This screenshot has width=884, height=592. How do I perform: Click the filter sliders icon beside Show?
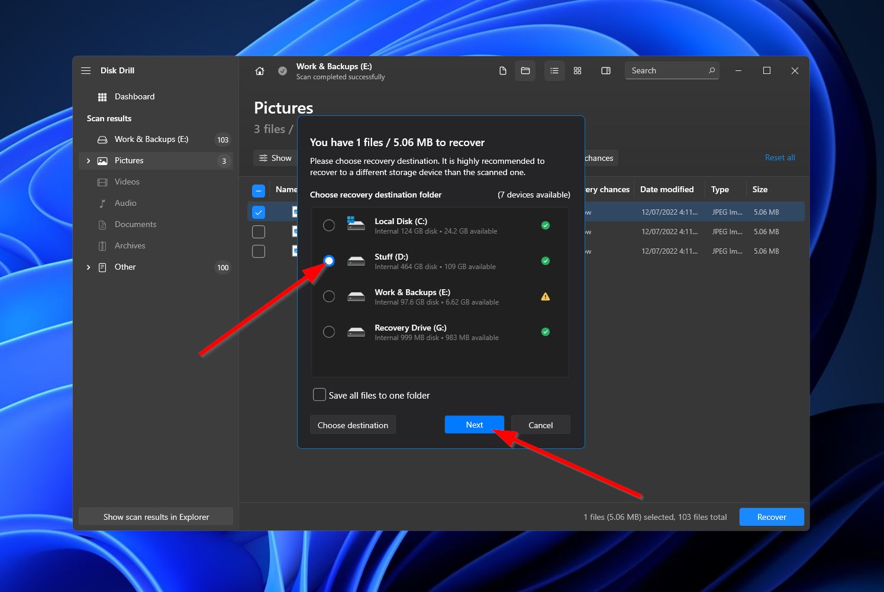(263, 158)
